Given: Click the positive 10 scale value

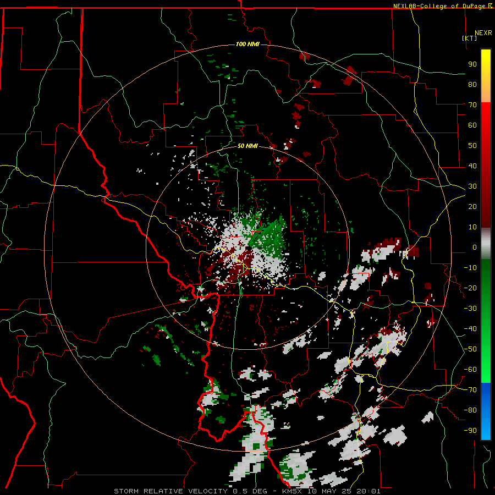Looking at the screenshot, I should [x=472, y=227].
